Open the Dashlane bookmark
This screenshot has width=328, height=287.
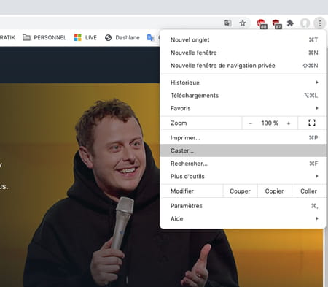[x=122, y=37]
